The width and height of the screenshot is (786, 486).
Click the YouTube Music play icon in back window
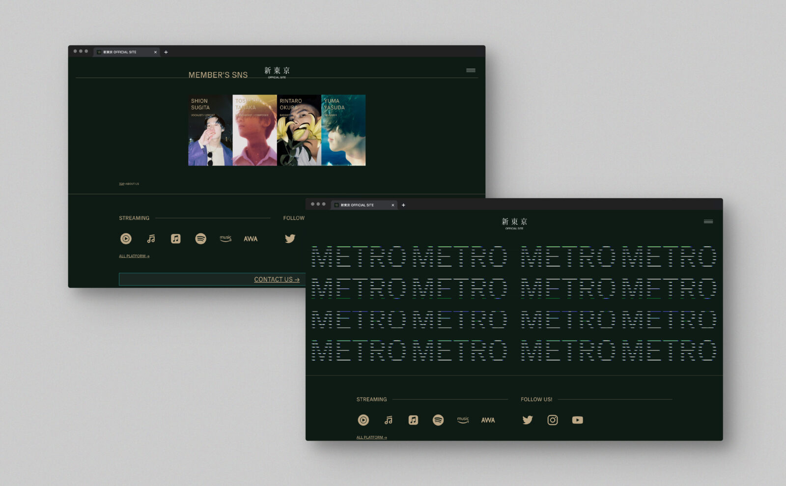(126, 239)
